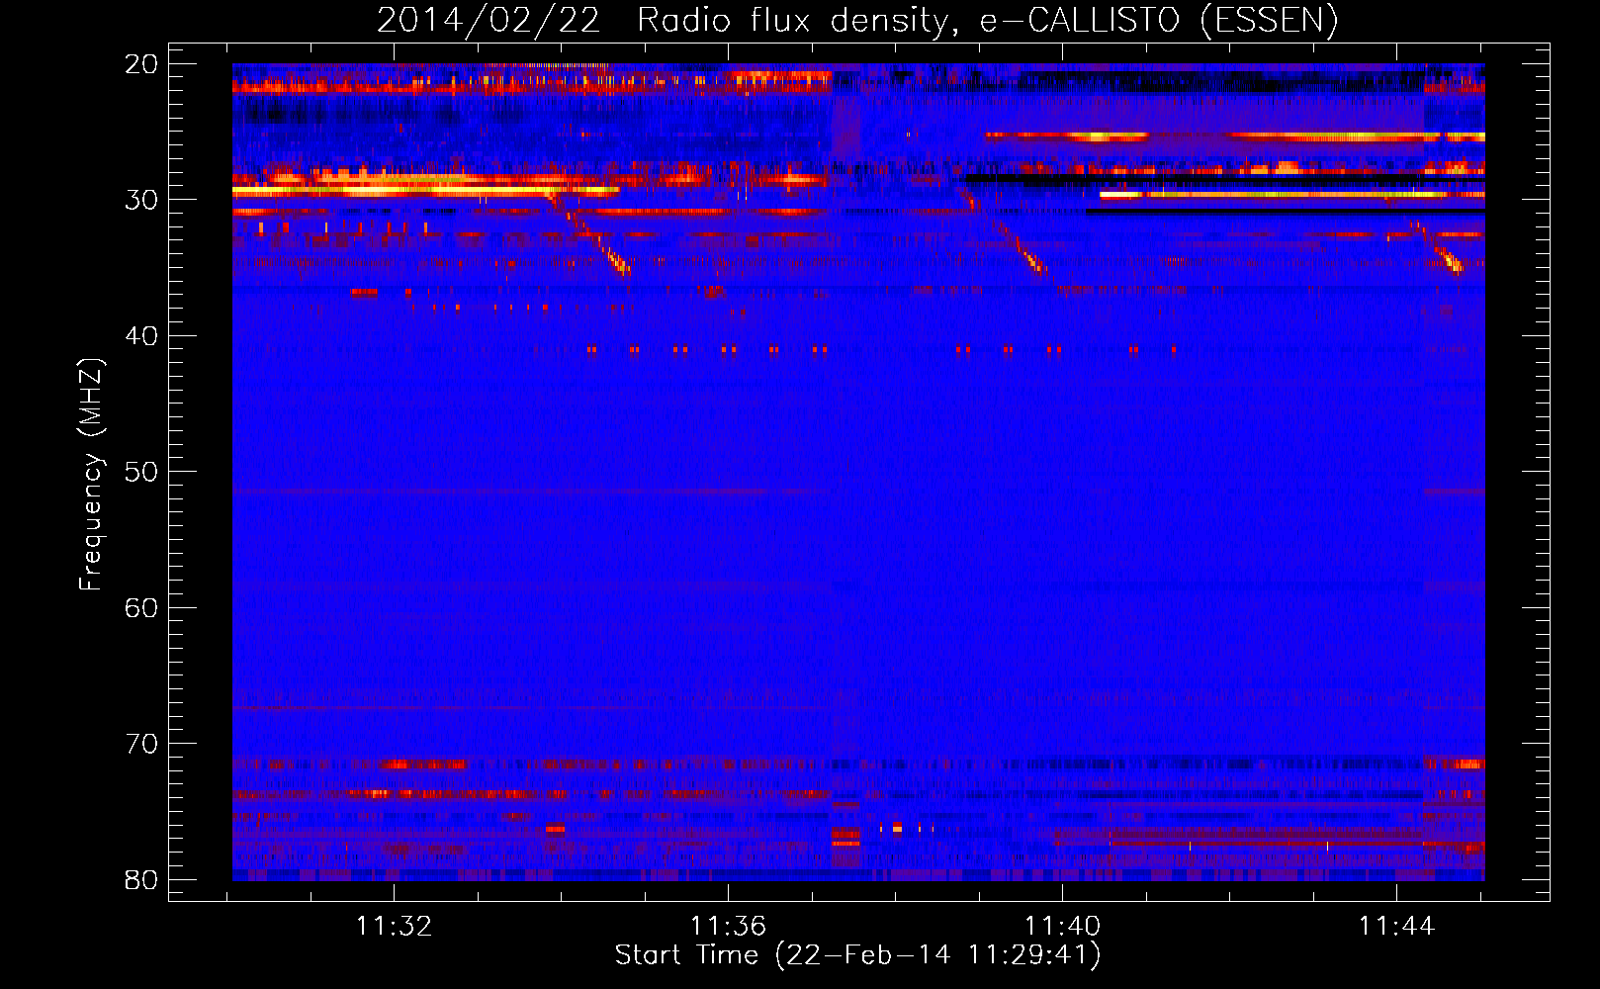Click the 20 MHz frequency tick label
Screen dimensions: 1600x989
[141, 64]
